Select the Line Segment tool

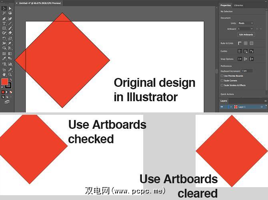pyautogui.click(x=10, y=24)
